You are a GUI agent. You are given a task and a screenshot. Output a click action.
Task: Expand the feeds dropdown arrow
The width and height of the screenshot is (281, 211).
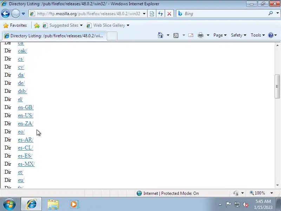pyautogui.click(x=184, y=35)
